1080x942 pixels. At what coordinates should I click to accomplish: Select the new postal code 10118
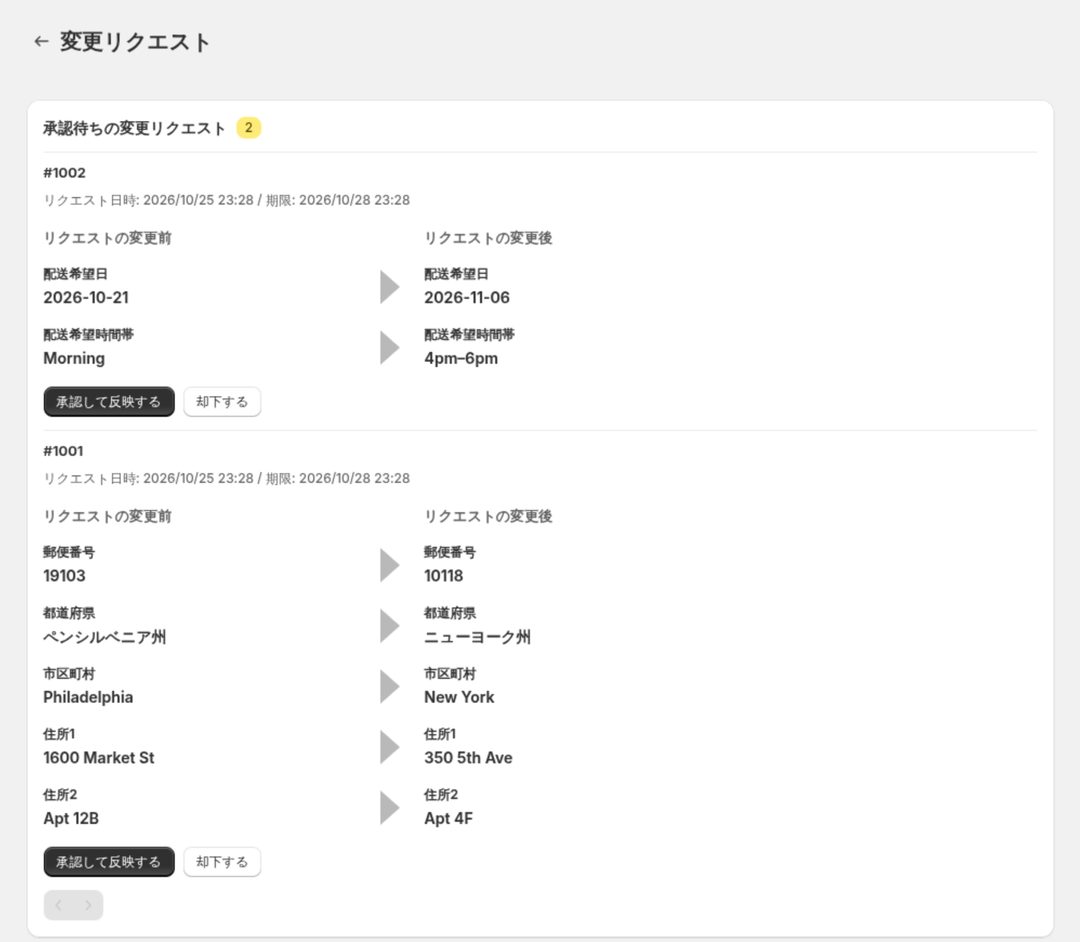[x=444, y=575]
